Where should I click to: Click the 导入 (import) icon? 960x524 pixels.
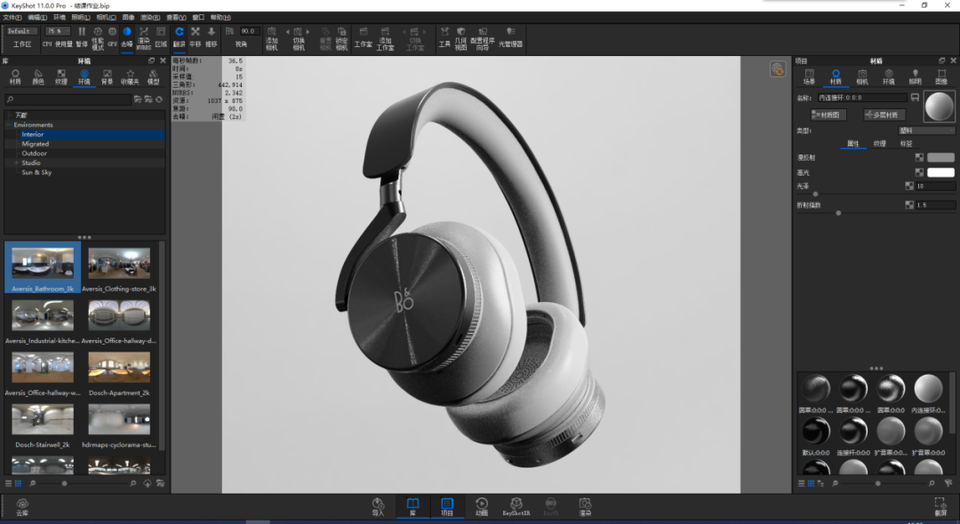point(378,506)
